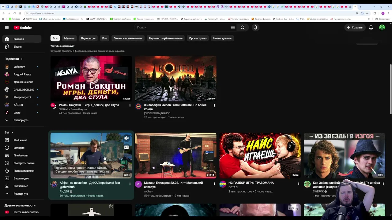392x220 pixels.
Task: Select the Экшен и приключения chip
Action: point(128,38)
